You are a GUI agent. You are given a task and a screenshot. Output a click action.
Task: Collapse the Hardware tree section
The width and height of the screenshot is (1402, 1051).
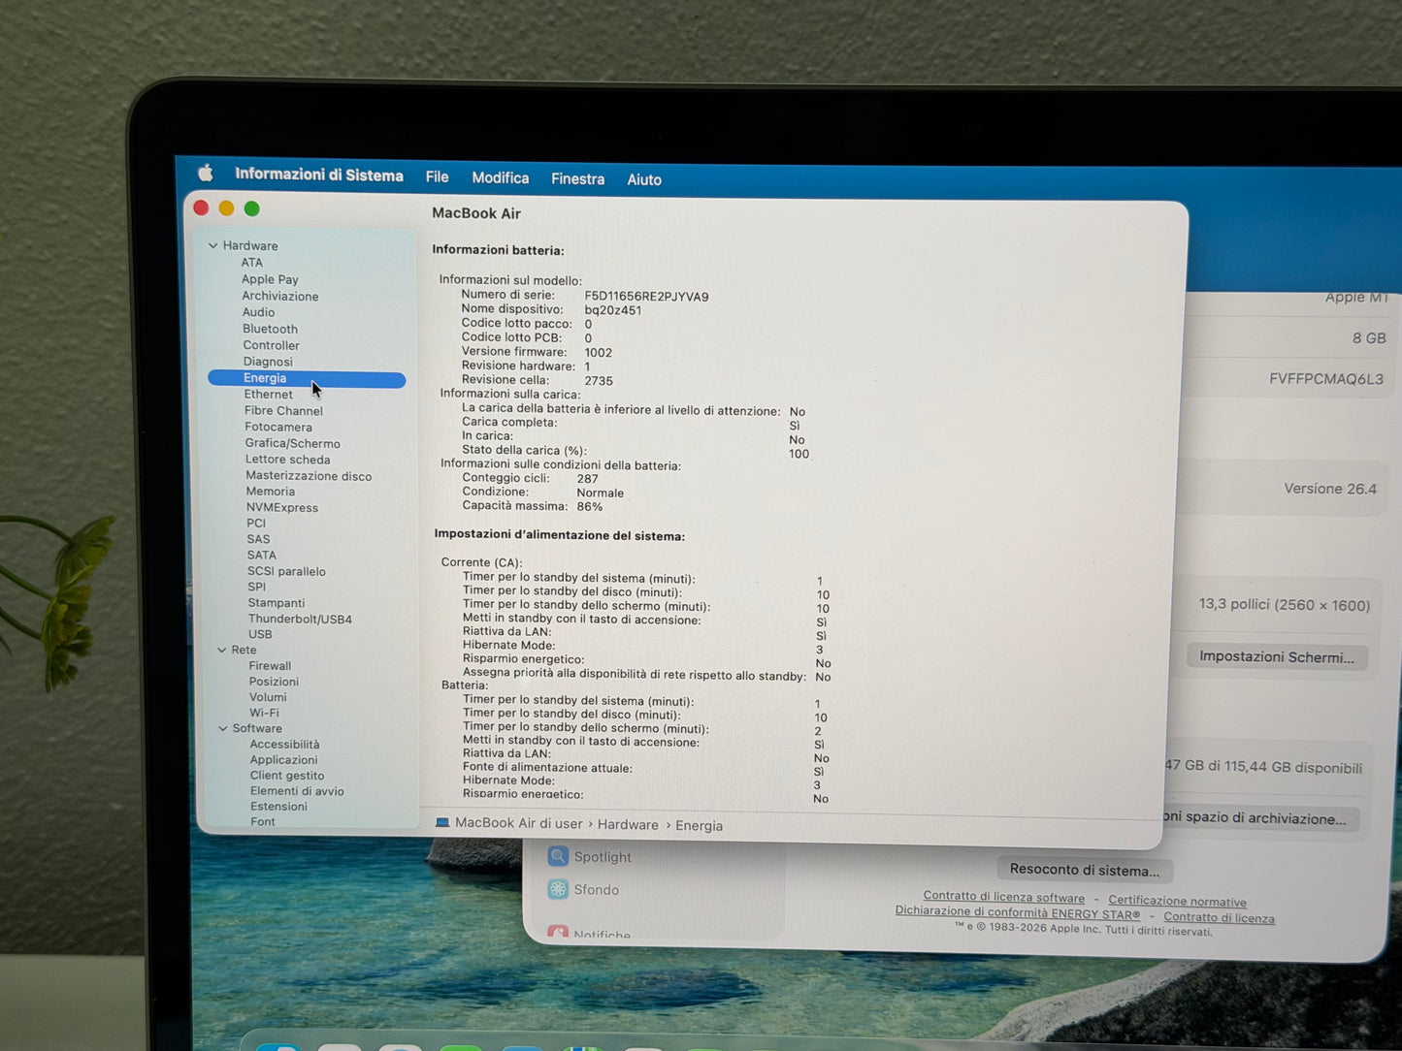pos(213,245)
